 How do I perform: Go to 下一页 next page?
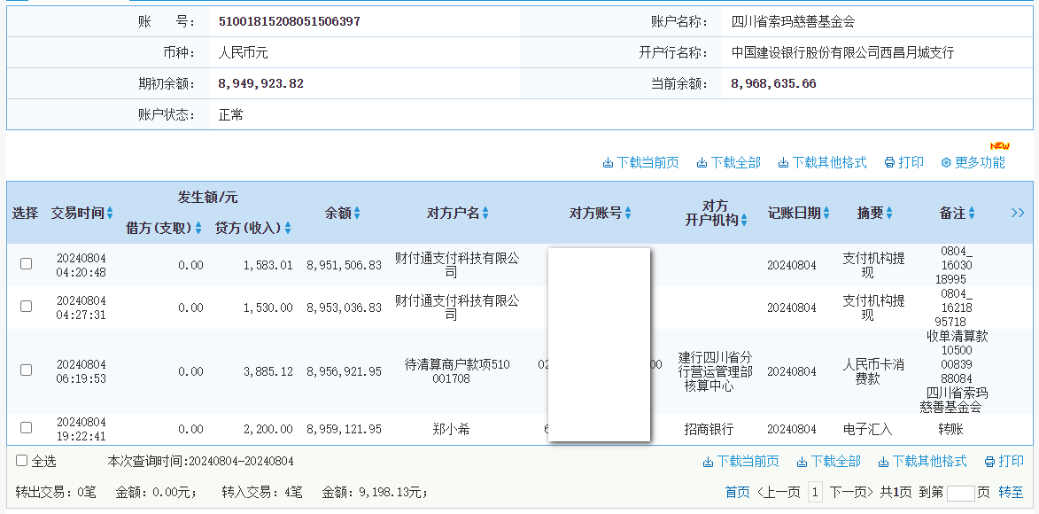click(851, 492)
